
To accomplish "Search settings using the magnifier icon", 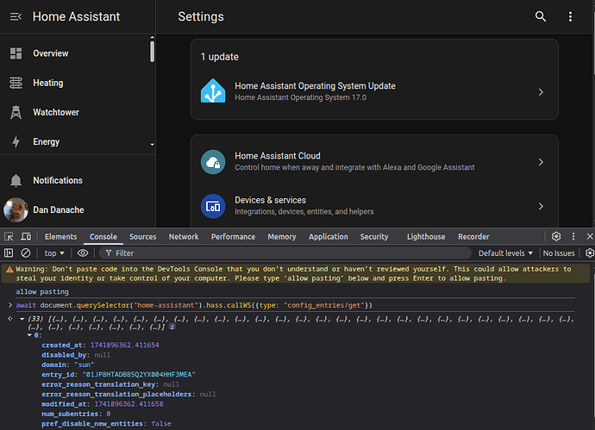I will 541,16.
